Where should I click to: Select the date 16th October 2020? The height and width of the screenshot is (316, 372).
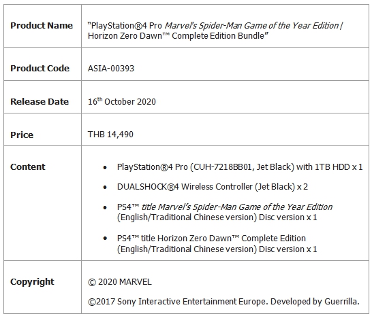pos(122,101)
